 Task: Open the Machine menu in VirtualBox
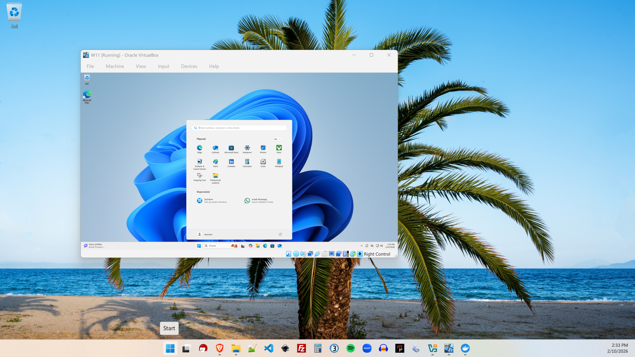click(x=115, y=66)
